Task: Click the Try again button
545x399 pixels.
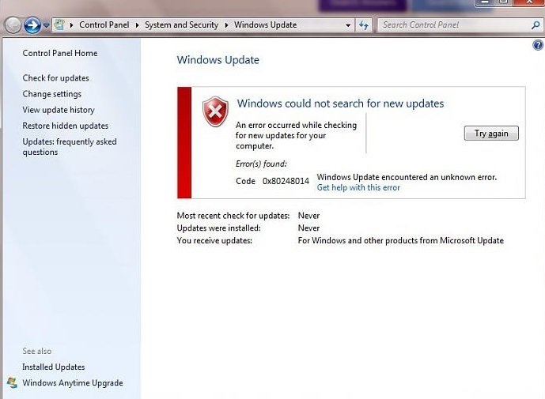Action: click(x=491, y=134)
